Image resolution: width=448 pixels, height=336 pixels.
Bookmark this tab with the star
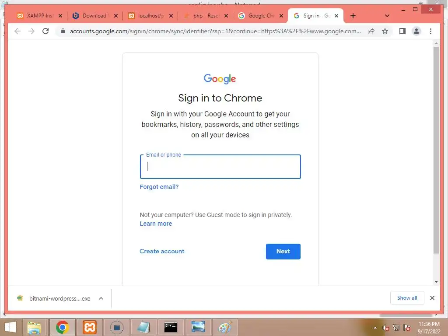click(385, 31)
